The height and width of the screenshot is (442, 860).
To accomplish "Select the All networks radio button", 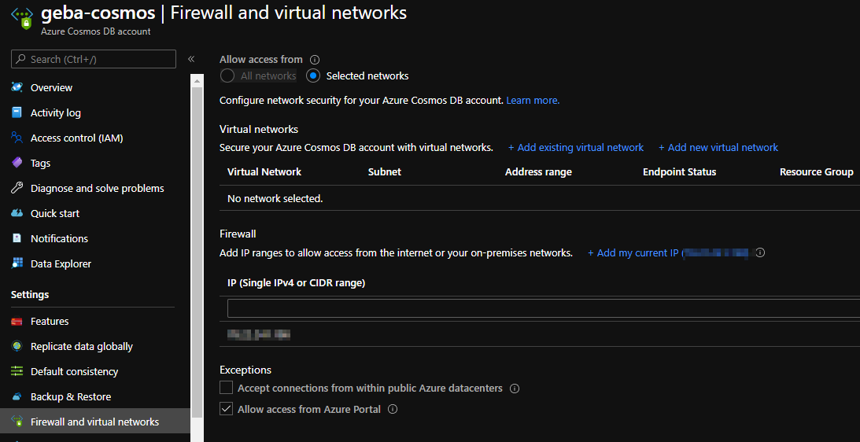I will tap(227, 76).
